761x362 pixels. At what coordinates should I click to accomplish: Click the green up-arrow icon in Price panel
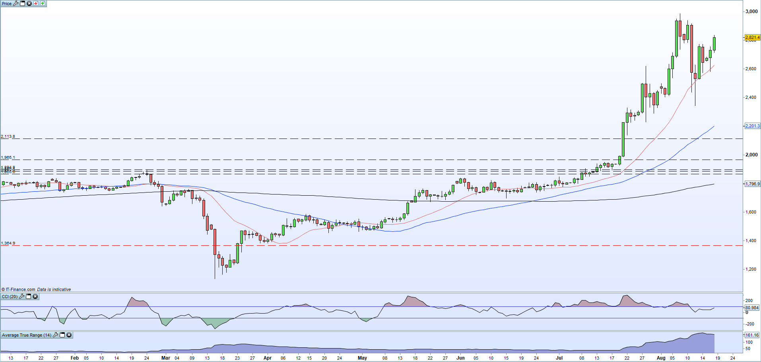click(x=43, y=3)
